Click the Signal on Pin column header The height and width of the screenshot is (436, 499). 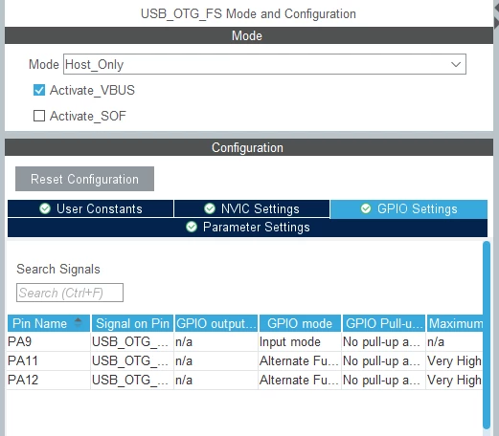pos(132,323)
